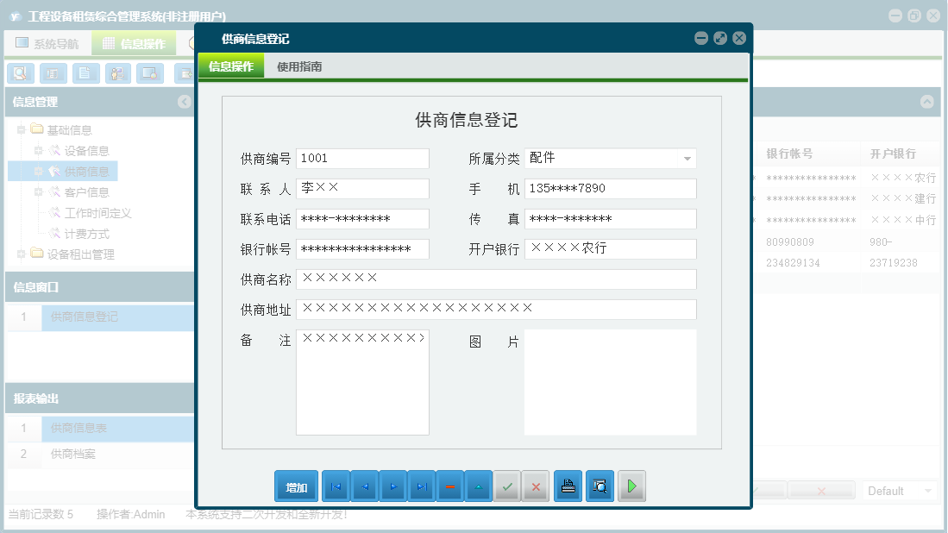Open print preview icon
This screenshot has width=948, height=533.
coord(600,486)
